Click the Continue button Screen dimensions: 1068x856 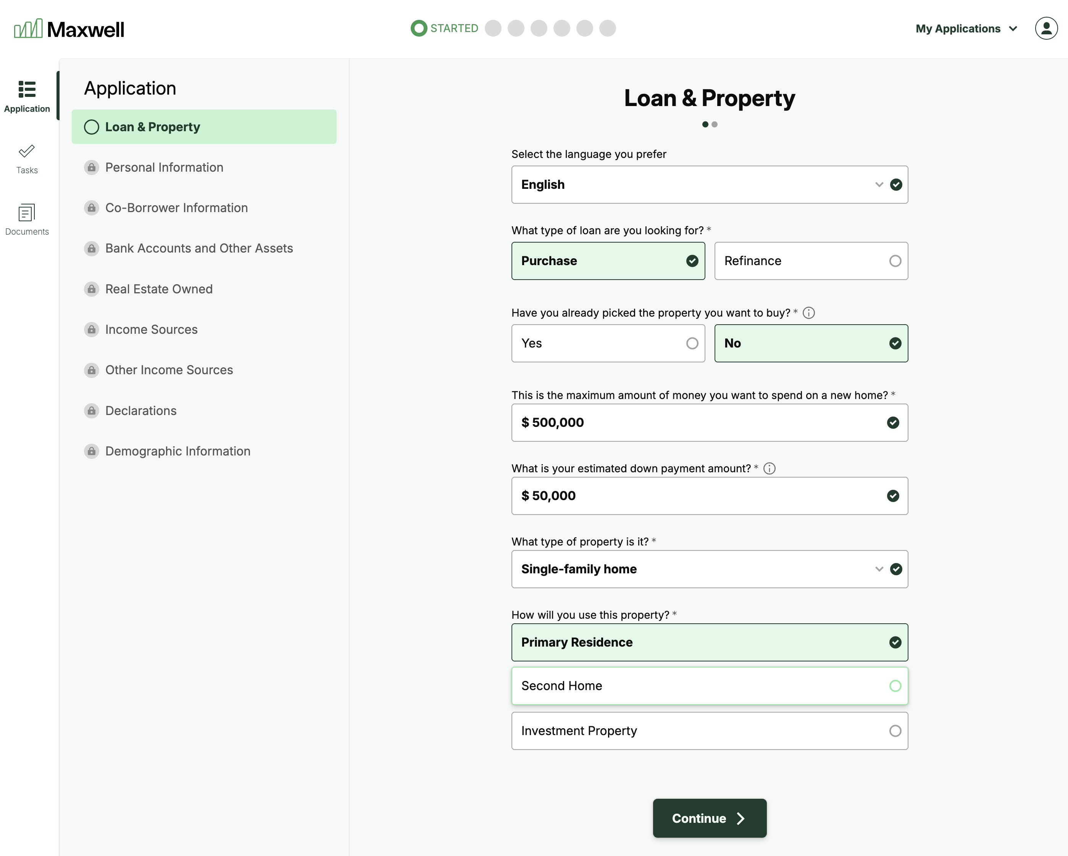coord(709,818)
